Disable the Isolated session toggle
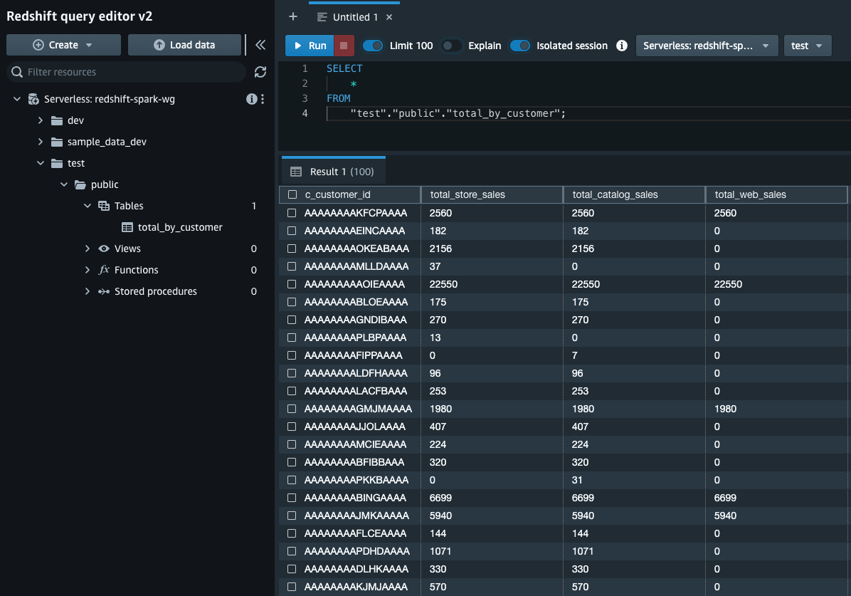Viewport: 851px width, 596px height. tap(520, 46)
